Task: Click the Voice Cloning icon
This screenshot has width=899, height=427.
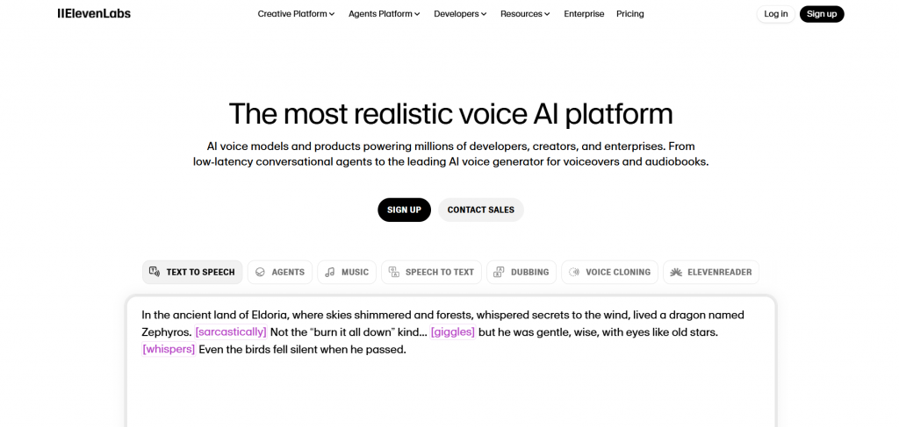Action: click(x=574, y=272)
